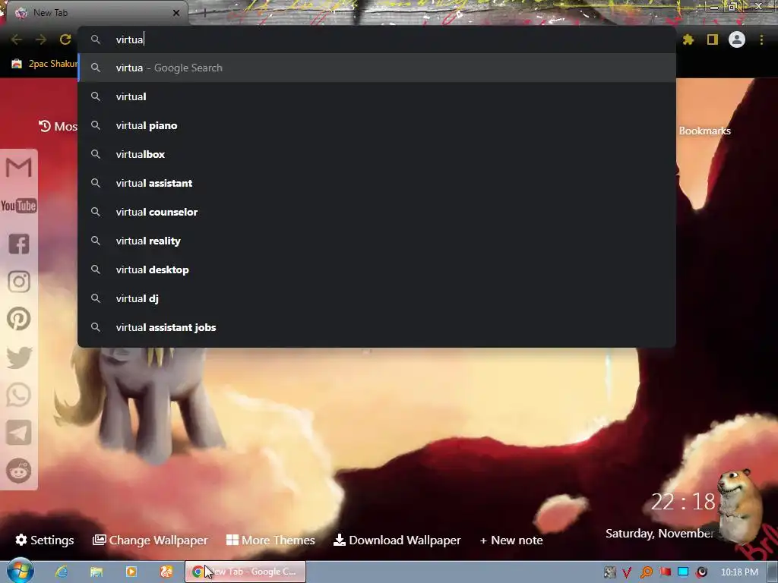Open Telegram from the sidebar
778x583 pixels.
click(19, 433)
